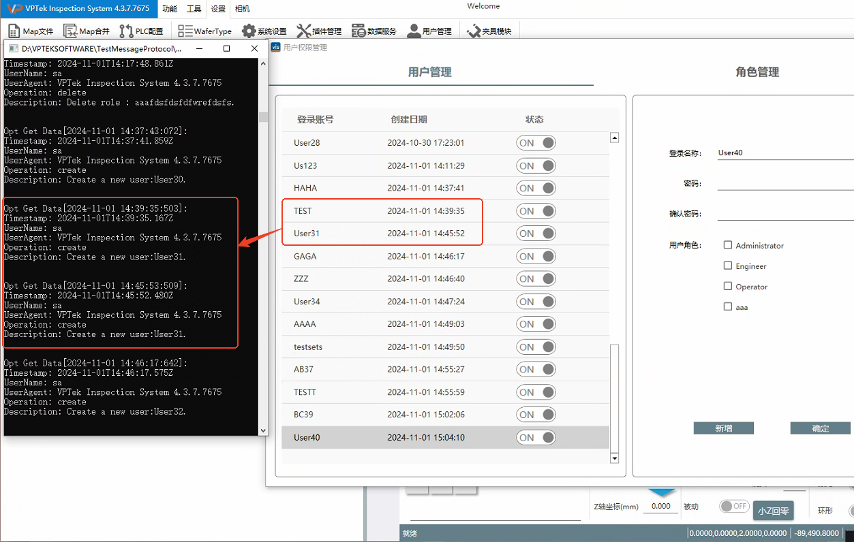The height and width of the screenshot is (542, 854).
Task: Toggle the status switch for User34
Action: (x=536, y=302)
